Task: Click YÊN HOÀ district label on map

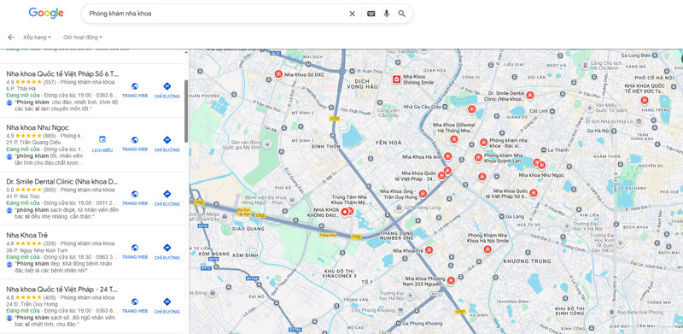Action: point(388,142)
